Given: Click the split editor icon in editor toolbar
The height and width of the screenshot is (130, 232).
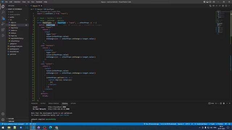Looking at the screenshot, I should tap(226, 6).
